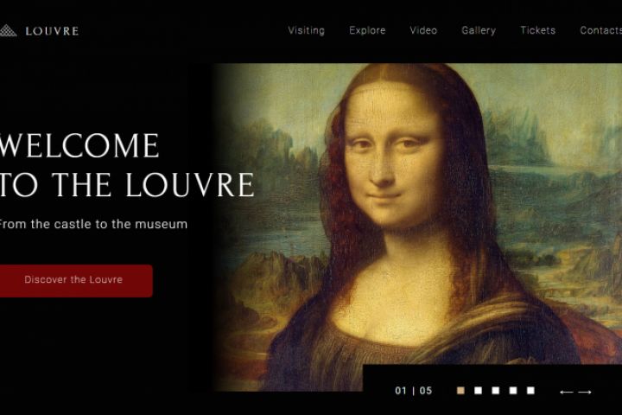
Task: Switch to the second slide indicator square
Action: pyautogui.click(x=478, y=391)
